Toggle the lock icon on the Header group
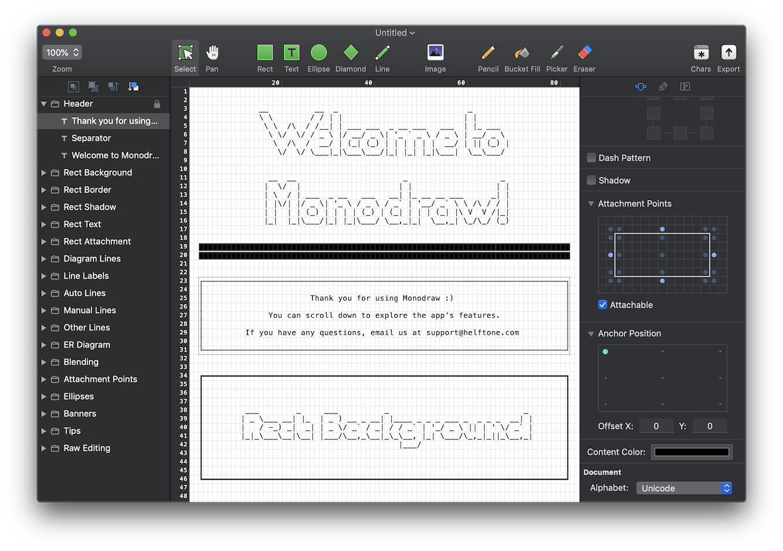The image size is (783, 551). pyautogui.click(x=157, y=104)
